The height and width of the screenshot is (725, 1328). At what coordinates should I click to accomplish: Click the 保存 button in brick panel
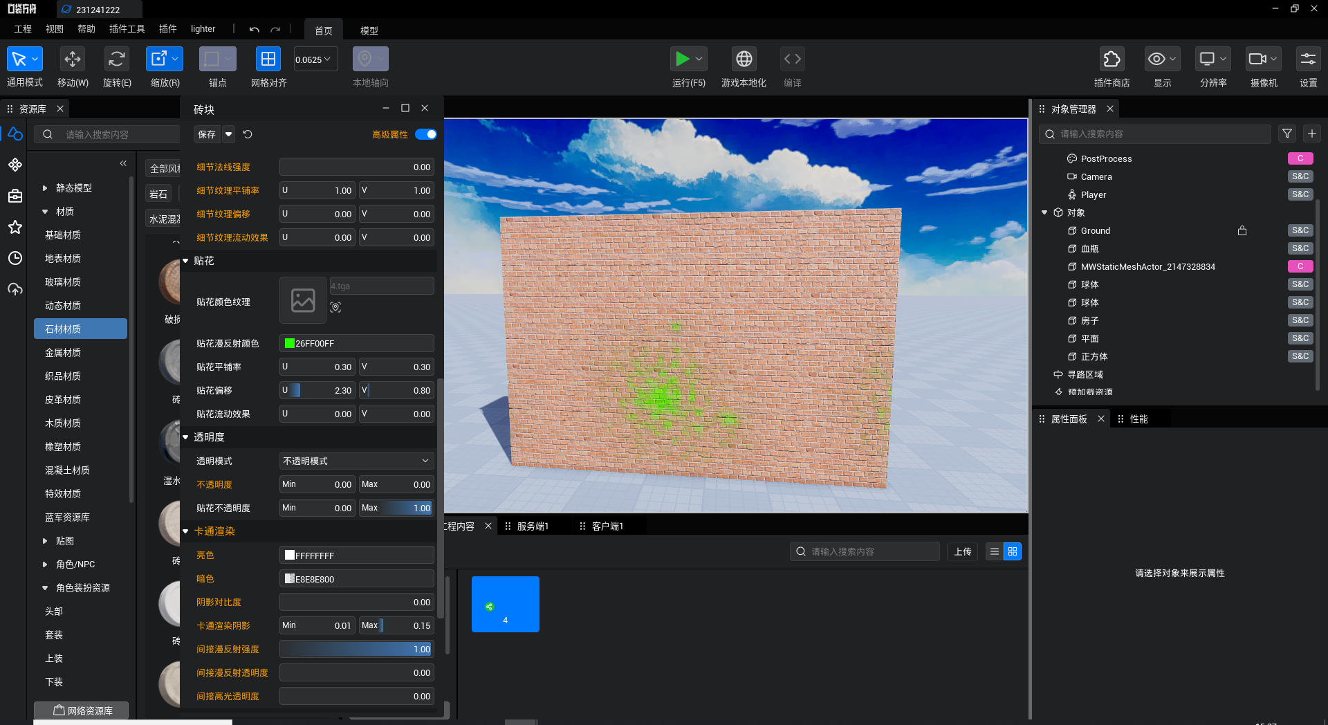207,134
